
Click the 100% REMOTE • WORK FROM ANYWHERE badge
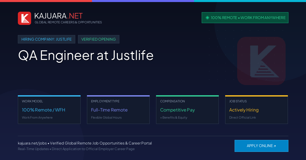245,18
